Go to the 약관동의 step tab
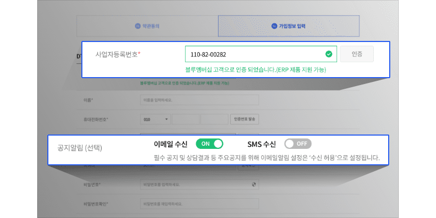Viewport: 436px width, 218px height. click(147, 26)
